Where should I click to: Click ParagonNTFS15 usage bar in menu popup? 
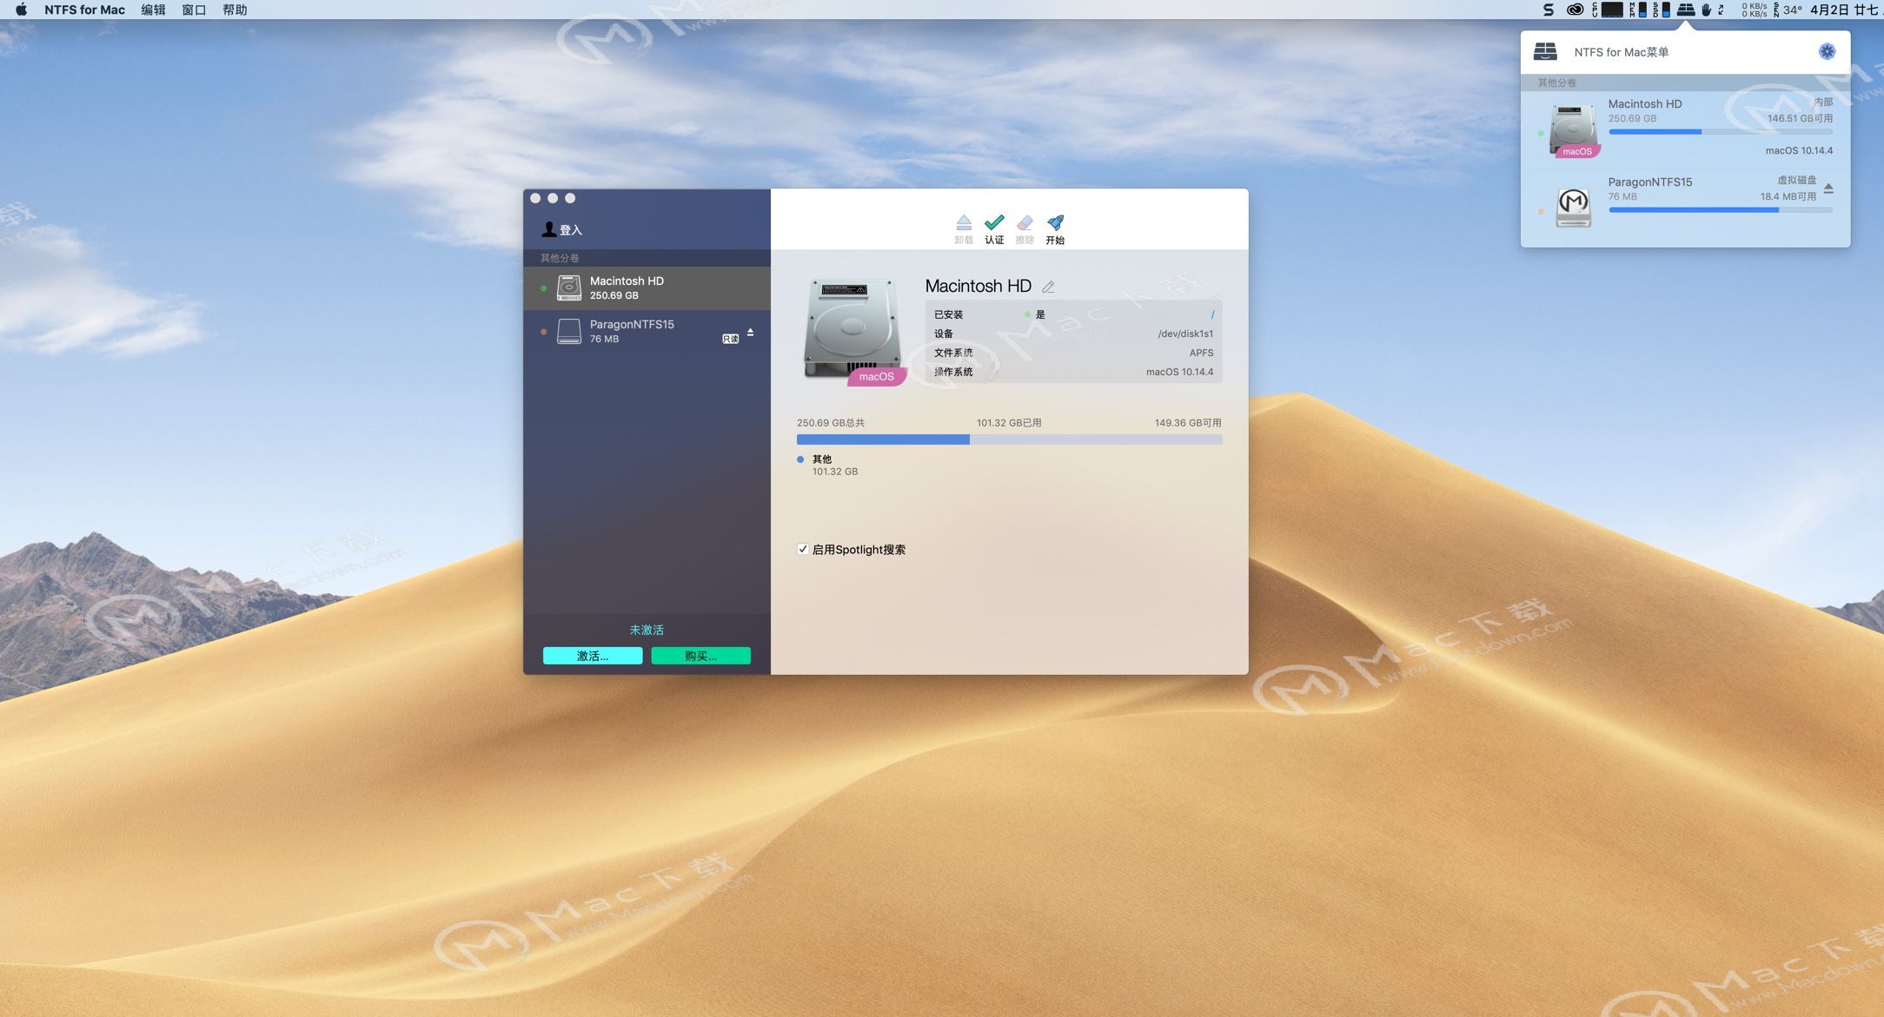(1721, 209)
